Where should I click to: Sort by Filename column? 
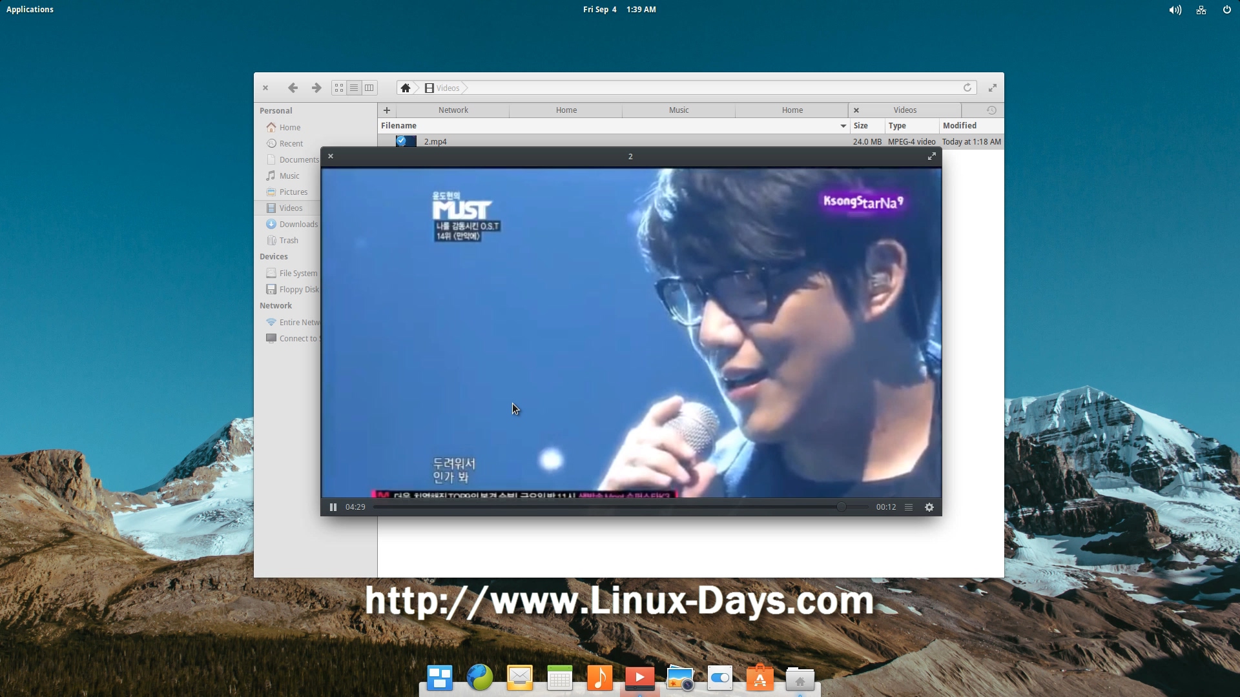(x=614, y=126)
